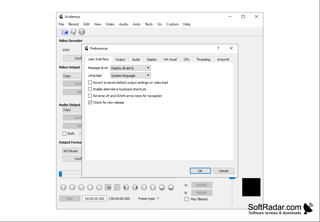Image resolution: width=320 pixels, height=222 pixels.
Task: Enable alternative keyboard shortcuts checkbox
Action: (x=90, y=89)
